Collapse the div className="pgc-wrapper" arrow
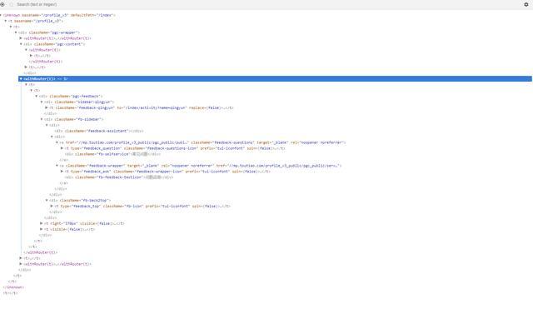 pos(16,32)
